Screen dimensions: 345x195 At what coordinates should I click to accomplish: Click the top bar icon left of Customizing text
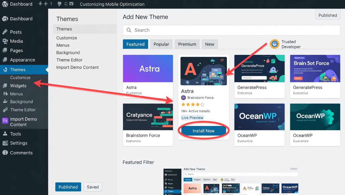[x=72, y=4]
